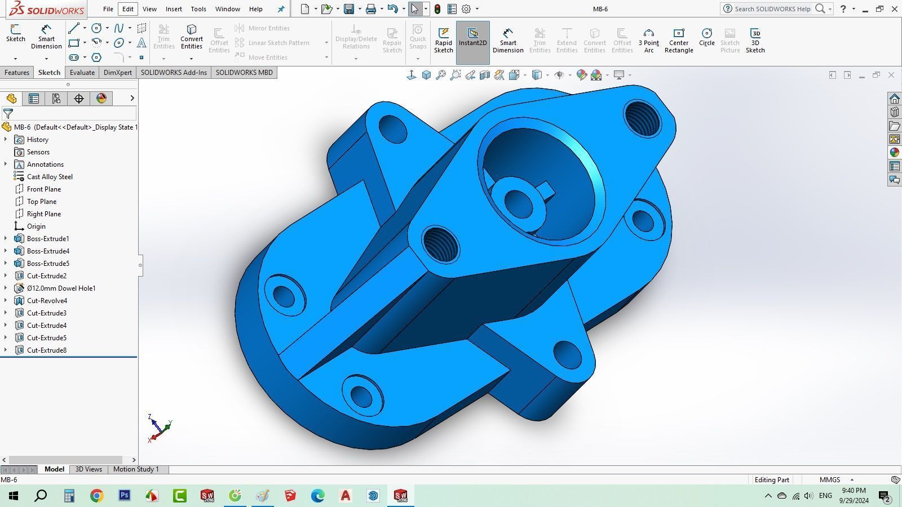Pin the menu bar with pushpin icon
Viewport: 902px width, 507px height.
tap(281, 9)
